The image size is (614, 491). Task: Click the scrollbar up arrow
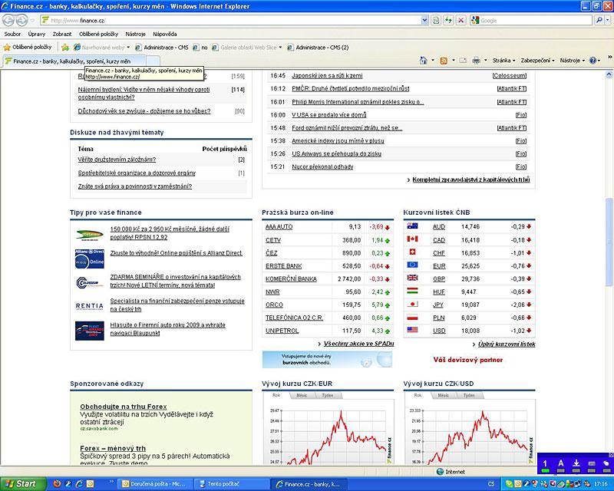click(x=609, y=74)
